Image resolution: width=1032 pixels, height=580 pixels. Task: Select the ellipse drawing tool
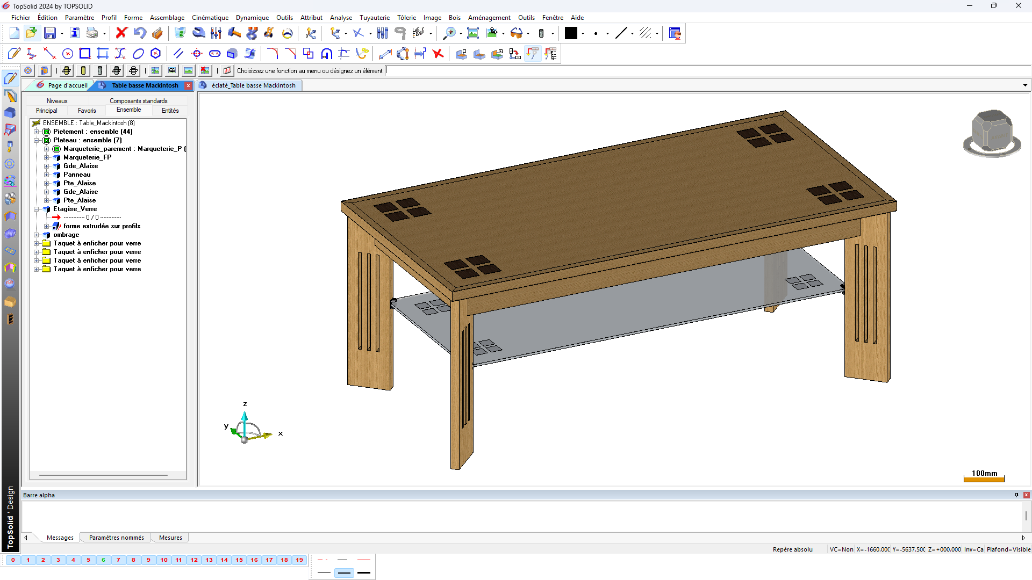click(138, 54)
